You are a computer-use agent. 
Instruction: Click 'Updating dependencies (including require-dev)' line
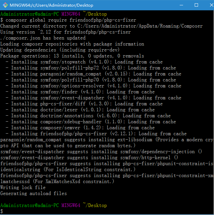point(60,50)
